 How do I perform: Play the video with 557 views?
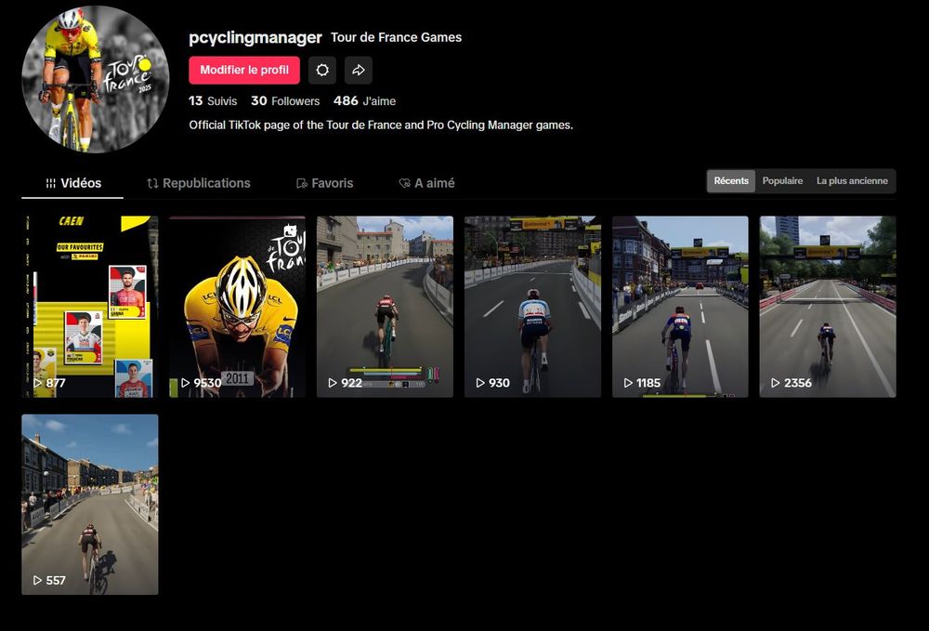(90, 505)
